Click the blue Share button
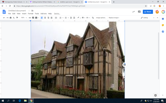Image resolution: width=166 pixels, height=103 pixels. tap(148, 12)
